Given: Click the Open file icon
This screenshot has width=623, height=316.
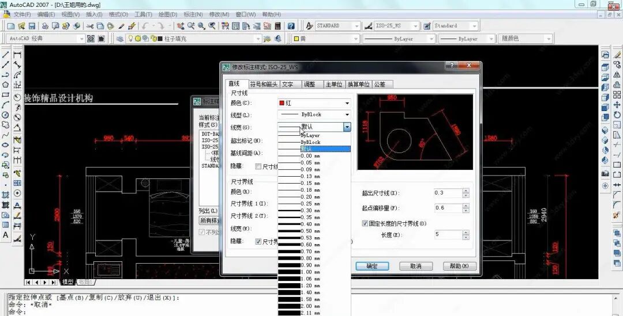Looking at the screenshot, I should (21, 26).
